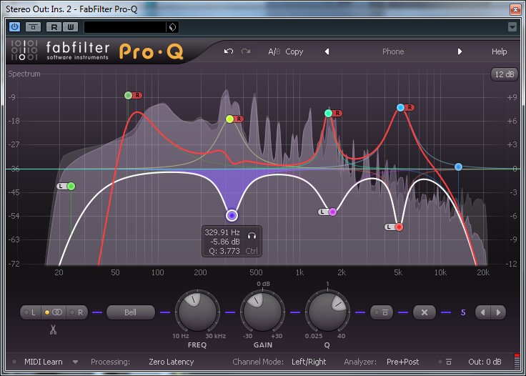Toggle the A/B state switch
Image resolution: width=526 pixels, height=376 pixels.
(274, 51)
